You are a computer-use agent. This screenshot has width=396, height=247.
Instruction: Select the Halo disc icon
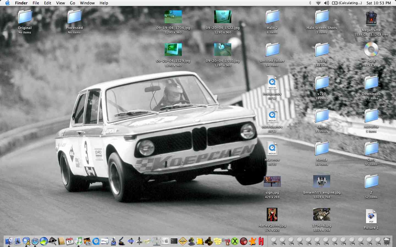[x=371, y=50]
